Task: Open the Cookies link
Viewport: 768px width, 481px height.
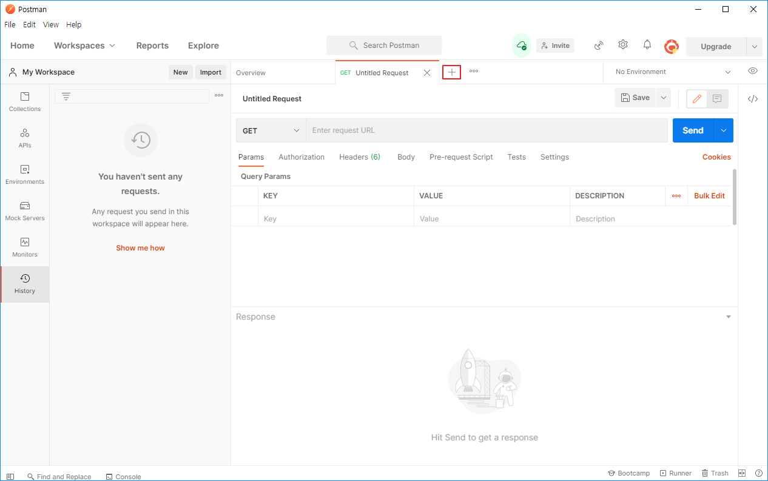Action: (x=716, y=156)
